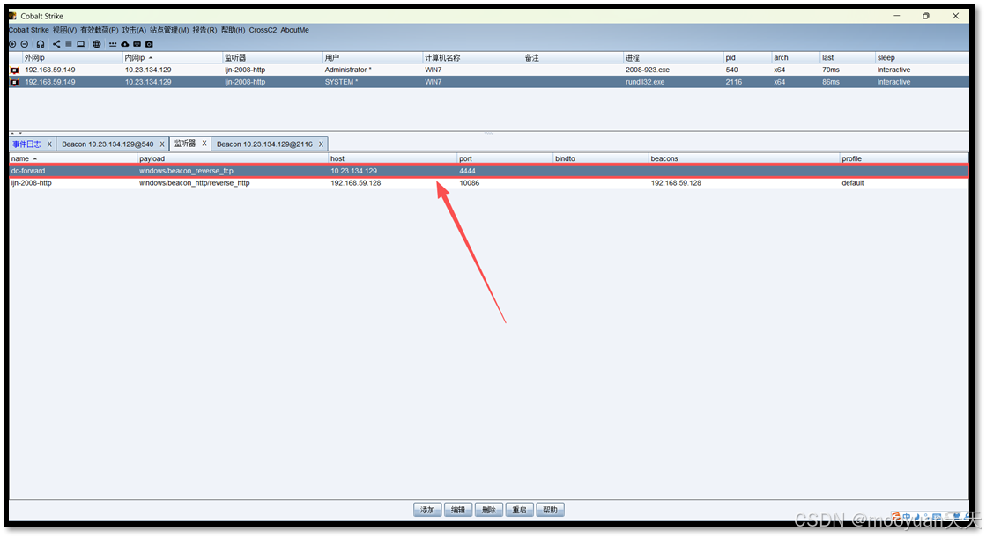
Task: Open the 攻击(A) menu
Action: point(134,30)
